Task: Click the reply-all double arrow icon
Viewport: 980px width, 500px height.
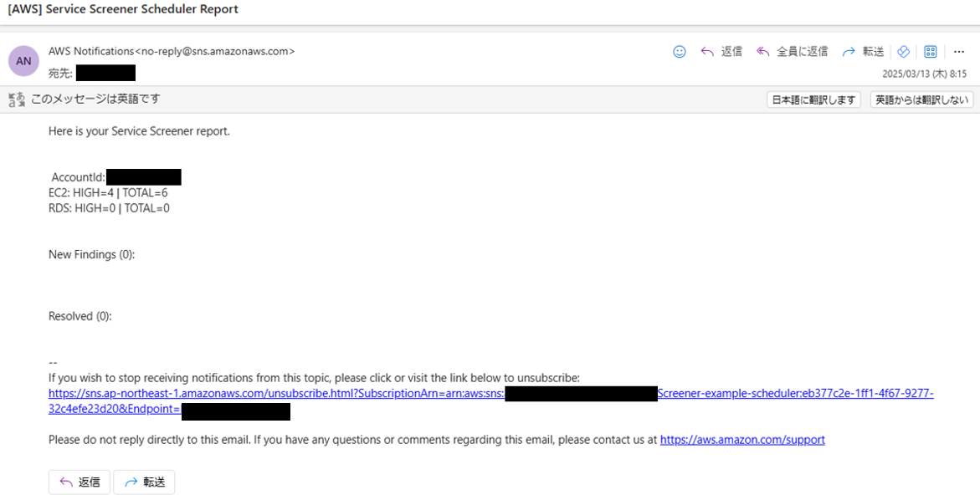Action: [x=762, y=52]
